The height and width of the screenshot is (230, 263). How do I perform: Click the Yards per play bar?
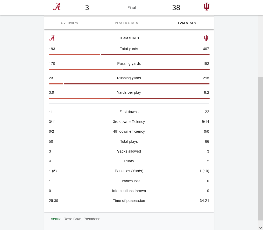coord(129,98)
